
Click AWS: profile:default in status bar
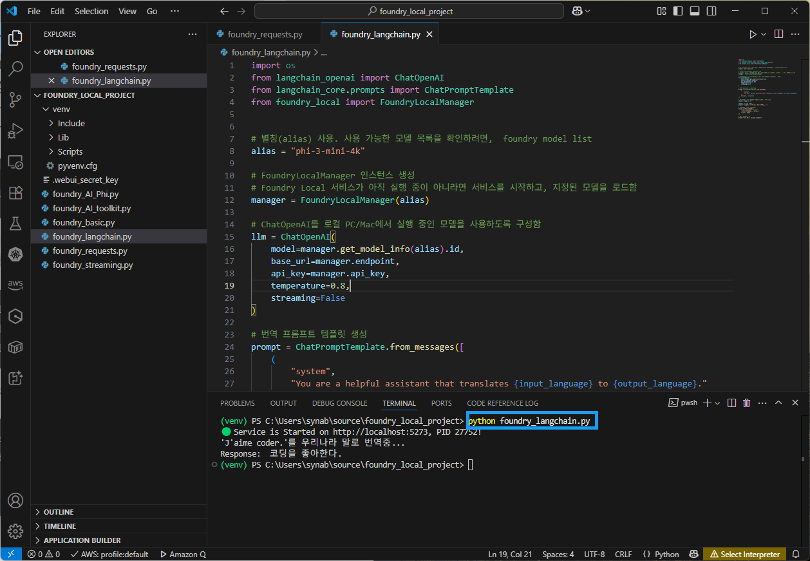click(109, 554)
